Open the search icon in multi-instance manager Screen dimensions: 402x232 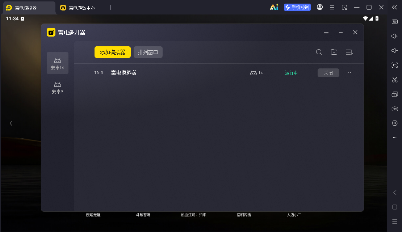point(319,52)
